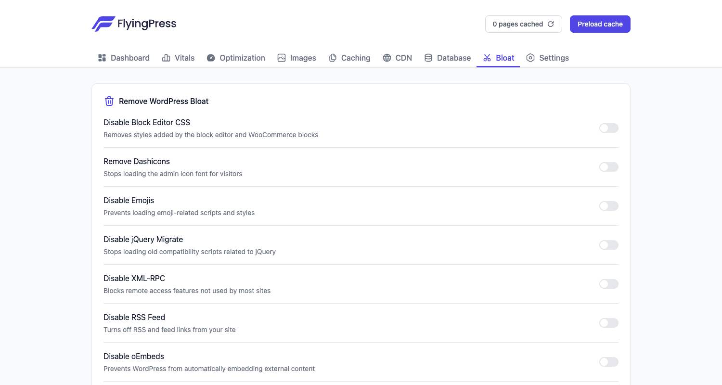Click text 'Stops loading old compatibility scripts related to jQuery'
Image resolution: width=722 pixels, height=385 pixels.
190,252
